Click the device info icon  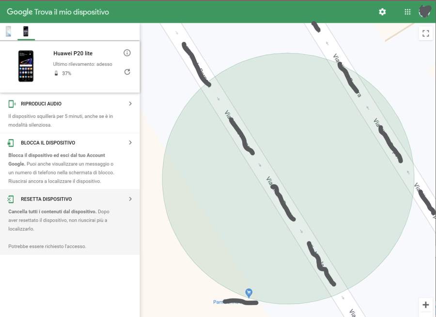click(x=127, y=53)
